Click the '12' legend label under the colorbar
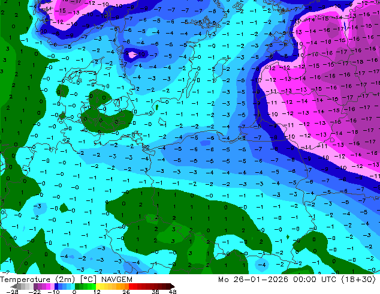 click(97, 292)
